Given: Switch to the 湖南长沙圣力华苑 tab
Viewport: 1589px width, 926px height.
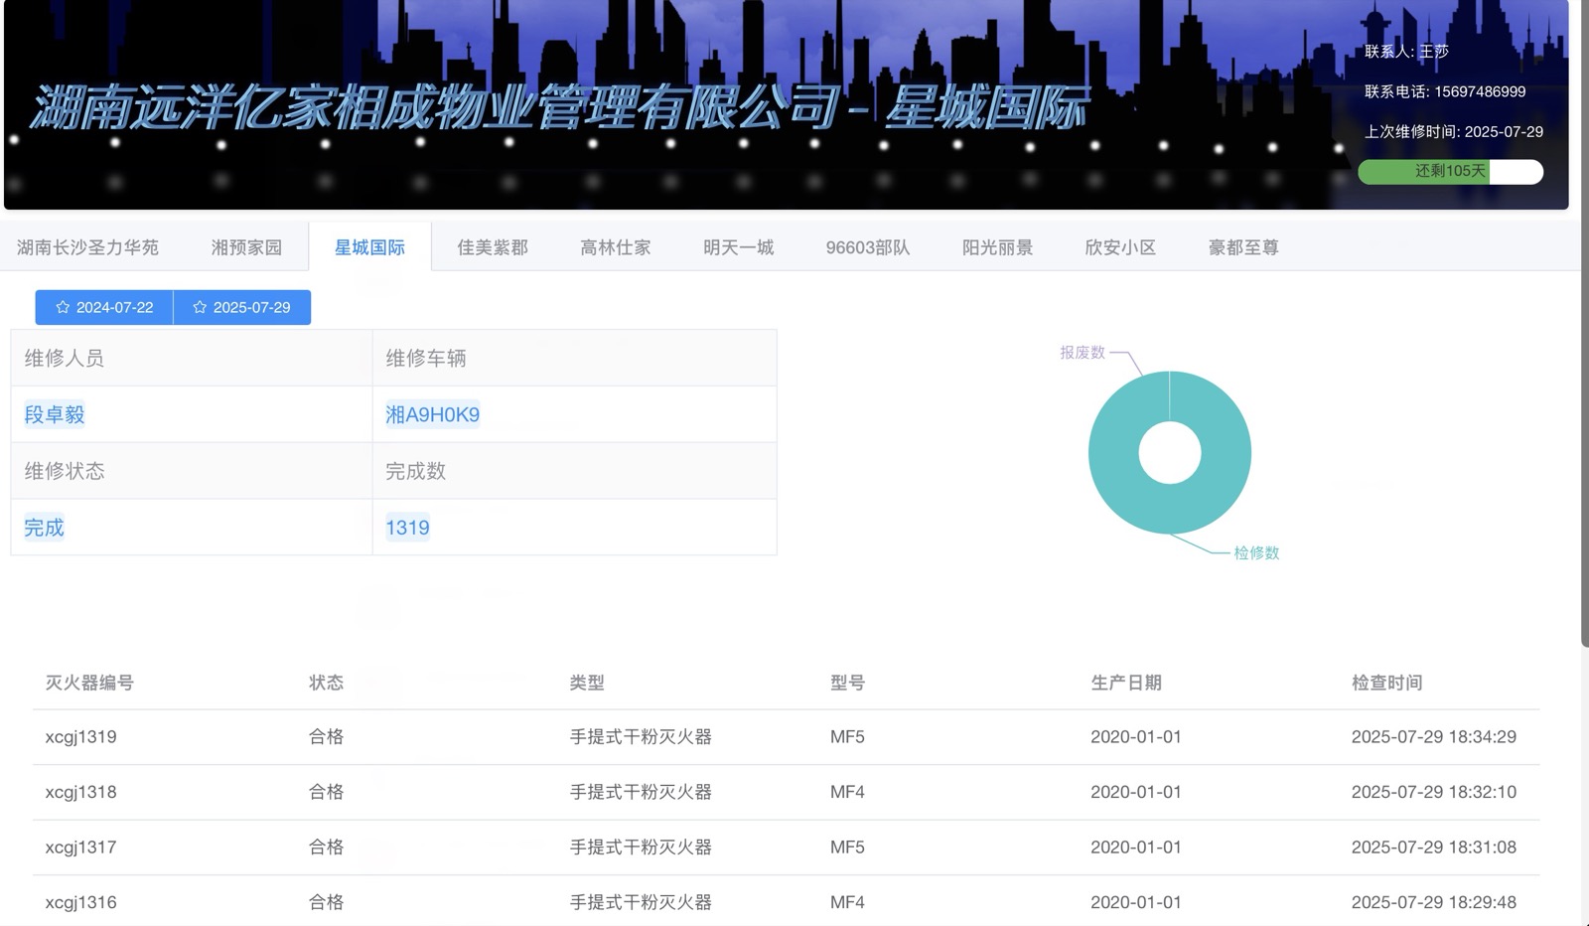Looking at the screenshot, I should pyautogui.click(x=87, y=247).
